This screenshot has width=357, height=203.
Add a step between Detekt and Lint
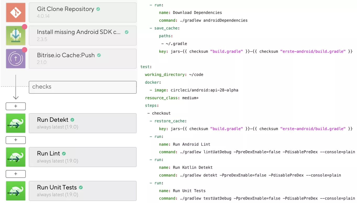tap(16, 140)
